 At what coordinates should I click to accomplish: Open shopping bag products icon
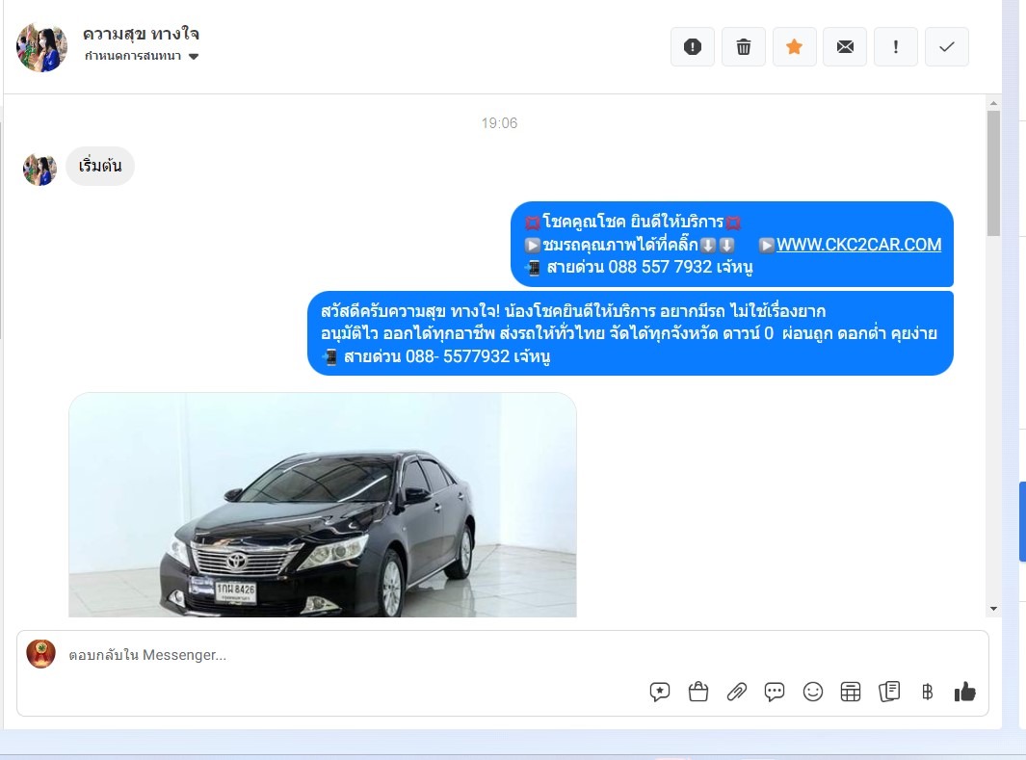[x=698, y=692]
